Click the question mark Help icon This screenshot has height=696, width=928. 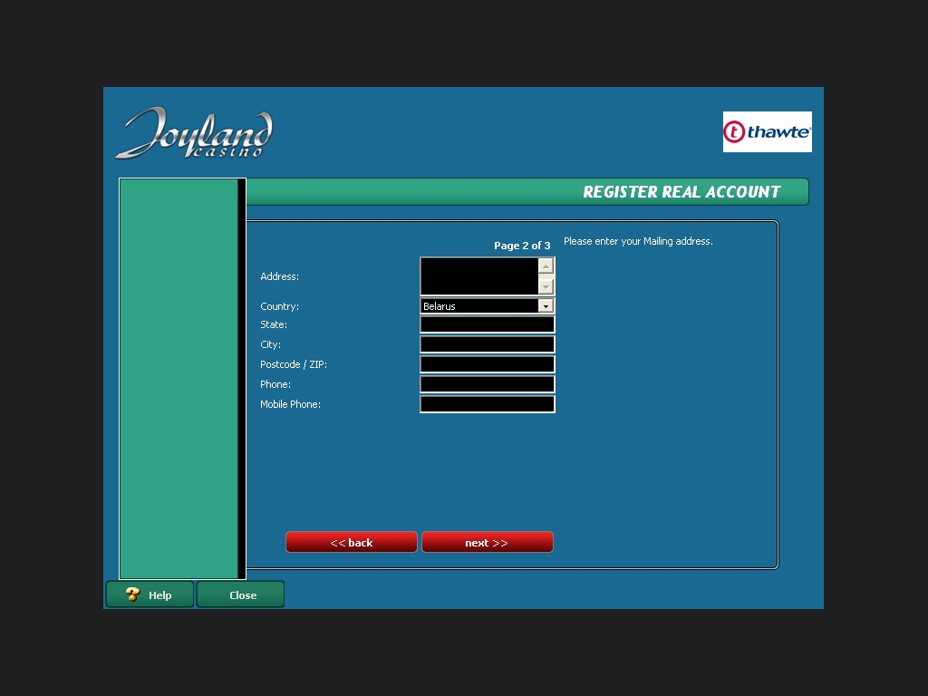[x=133, y=594]
